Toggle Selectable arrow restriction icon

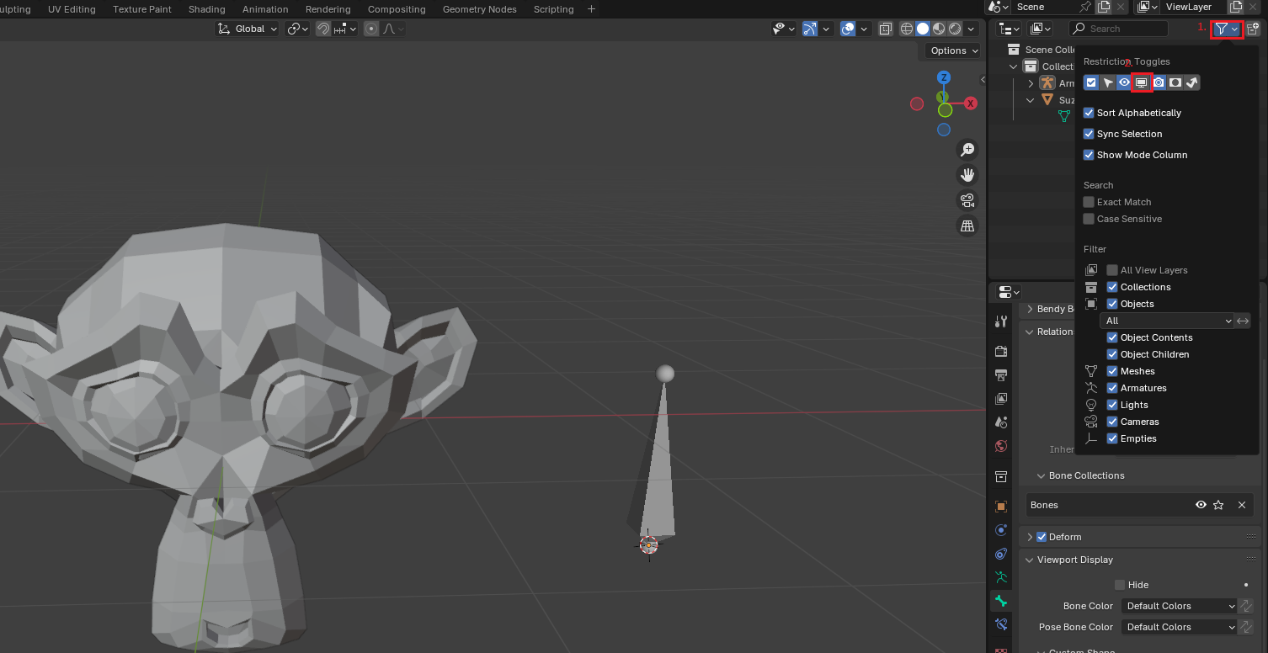pos(1108,82)
